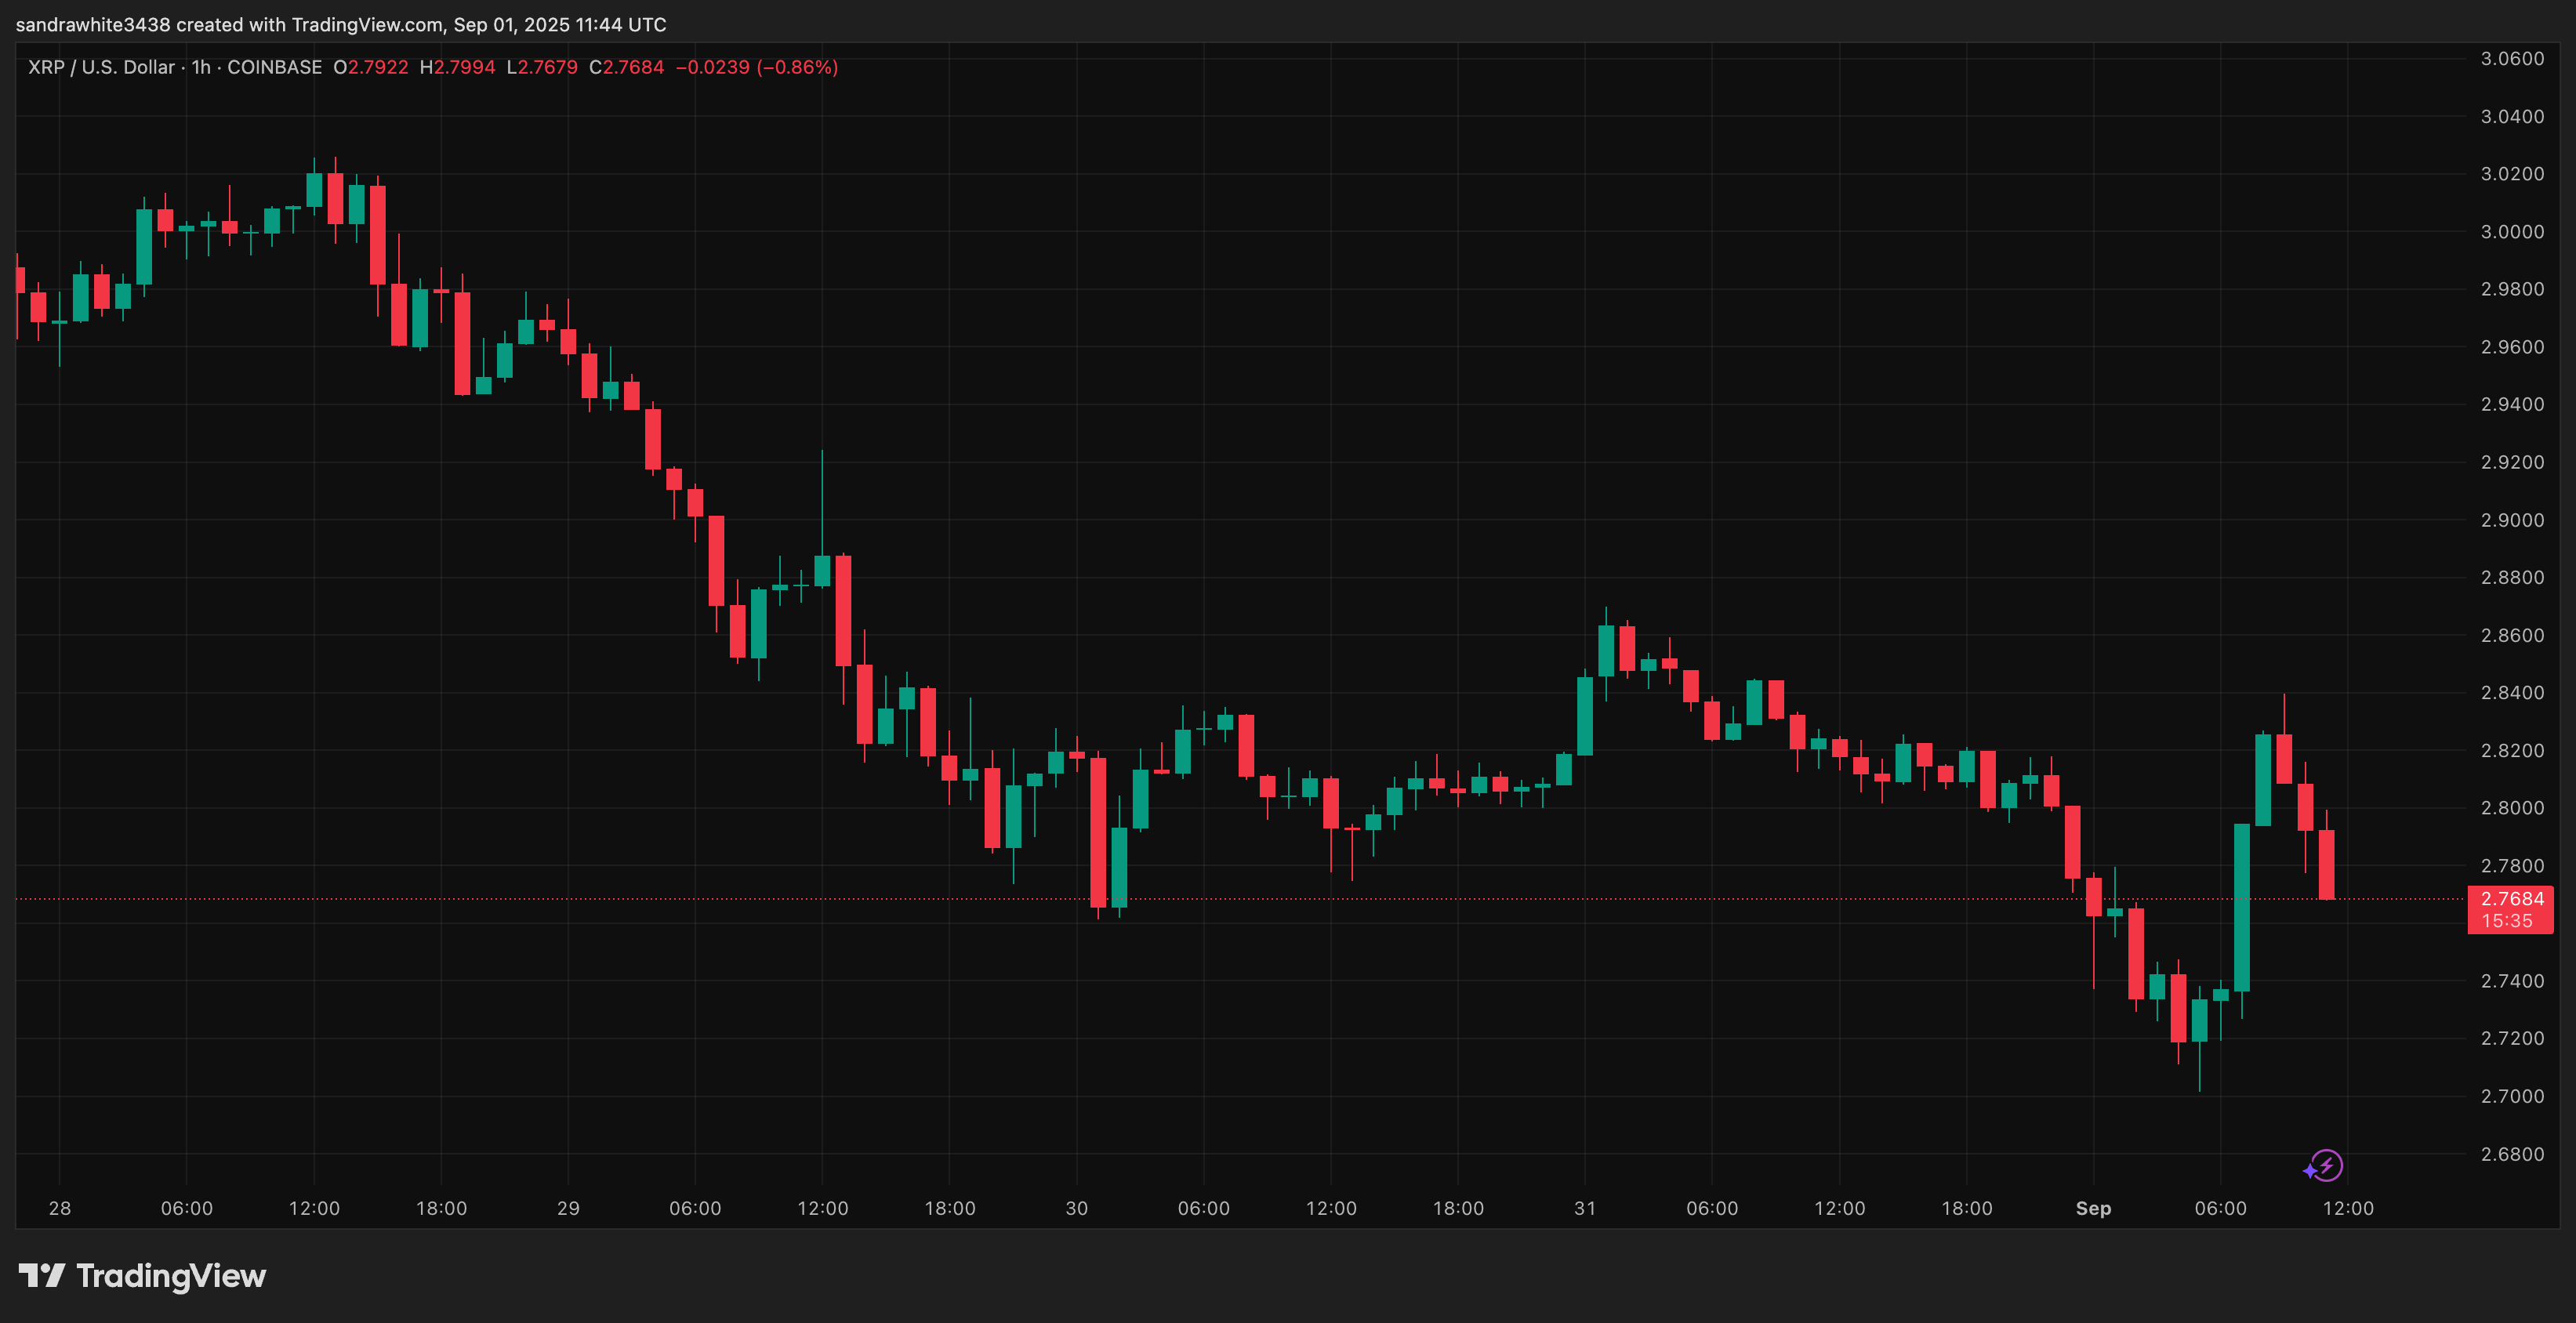Screen dimensions: 2576x1323
Task: Click the XRP / U.S. Dollar symbol title
Action: pyautogui.click(x=101, y=67)
